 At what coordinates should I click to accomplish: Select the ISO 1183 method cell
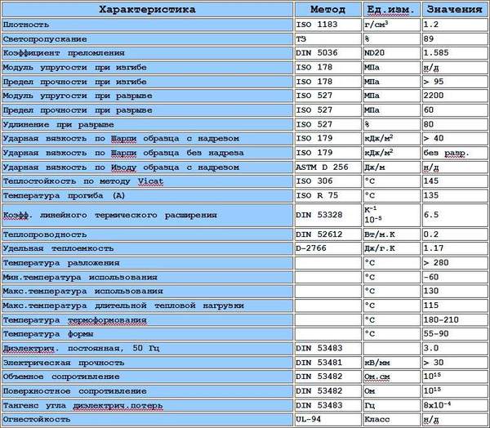pyautogui.click(x=327, y=25)
